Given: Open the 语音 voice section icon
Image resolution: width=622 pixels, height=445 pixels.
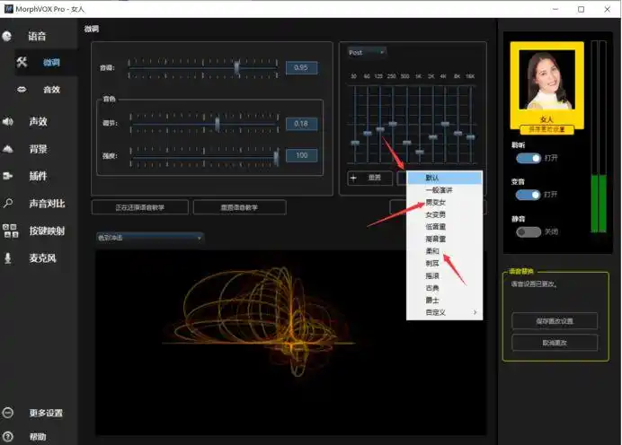Looking at the screenshot, I should coord(8,37).
